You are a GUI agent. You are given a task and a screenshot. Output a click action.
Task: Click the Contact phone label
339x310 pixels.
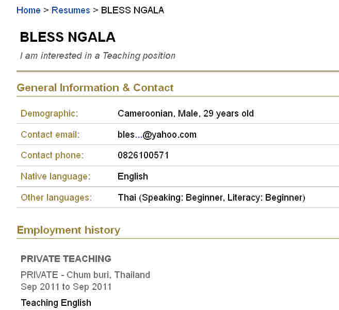52,155
